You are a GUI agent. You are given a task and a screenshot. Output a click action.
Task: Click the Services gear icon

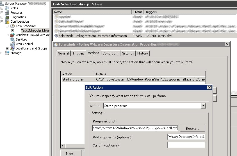12,39
